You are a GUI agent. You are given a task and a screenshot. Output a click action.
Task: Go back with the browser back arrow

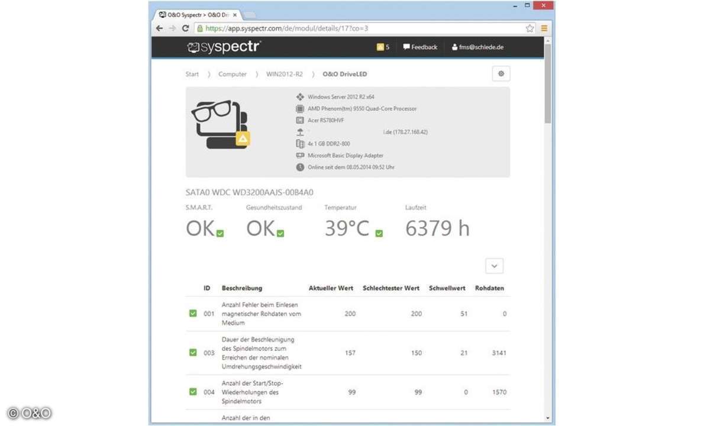[160, 28]
